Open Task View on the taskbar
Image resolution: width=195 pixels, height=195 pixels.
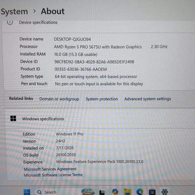tap(102, 192)
